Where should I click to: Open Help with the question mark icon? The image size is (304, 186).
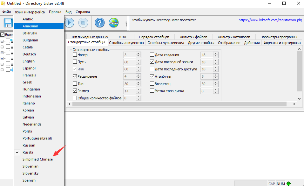click(100, 23)
